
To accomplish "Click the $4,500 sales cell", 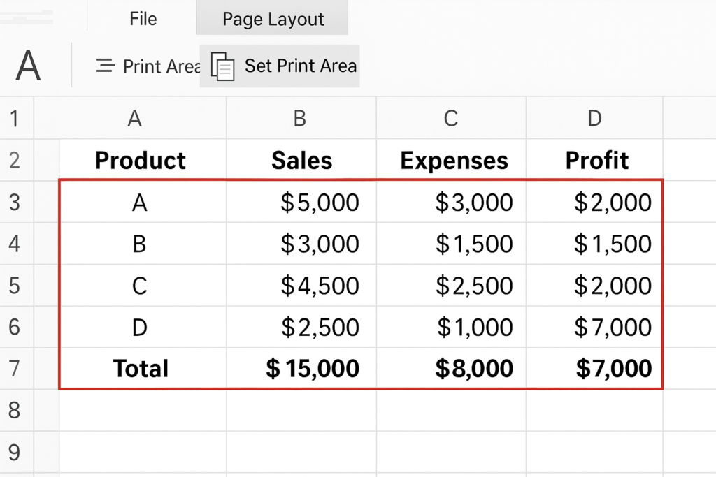I will 320,286.
